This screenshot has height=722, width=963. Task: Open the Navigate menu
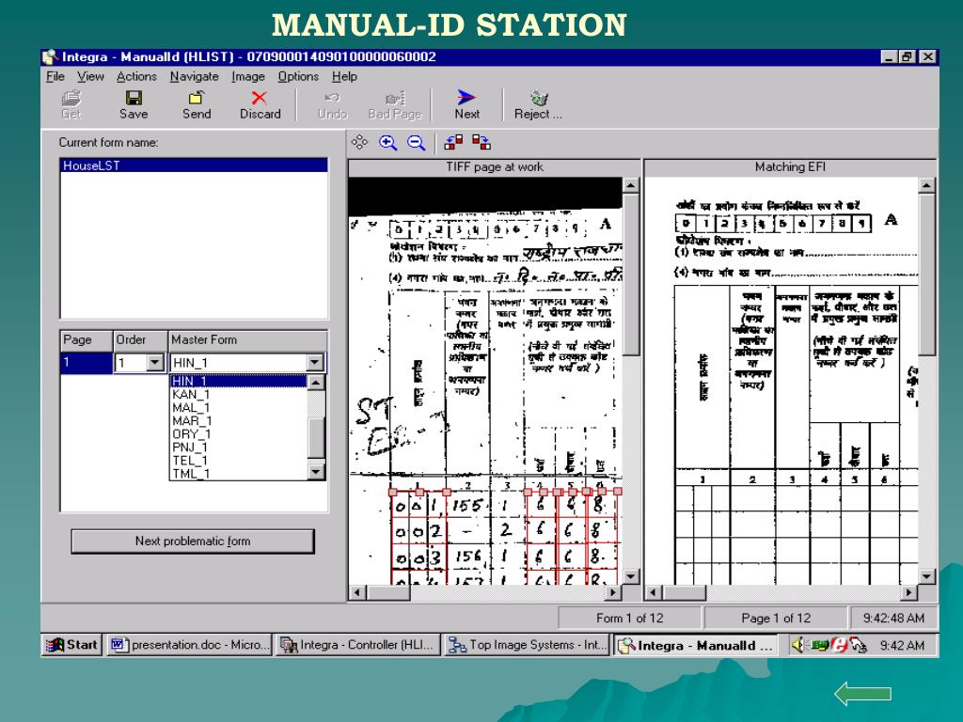tap(194, 76)
